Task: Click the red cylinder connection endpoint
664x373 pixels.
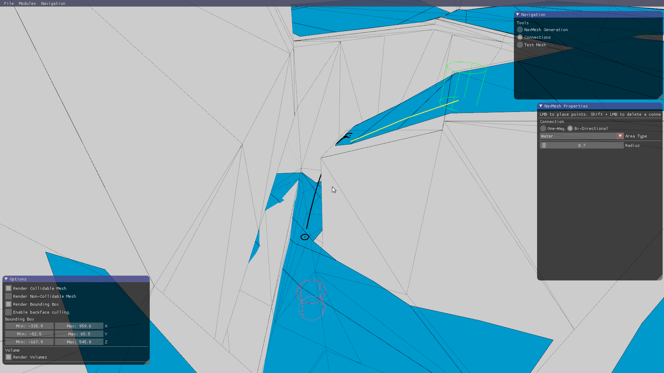Action: [x=311, y=300]
